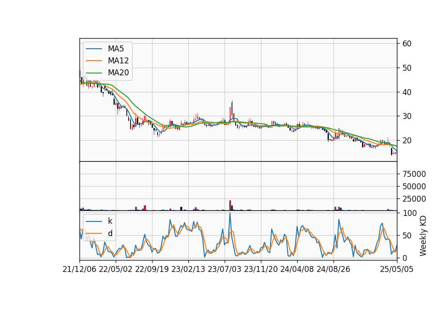Click the blue MA5 legend line sample

[x=94, y=49]
